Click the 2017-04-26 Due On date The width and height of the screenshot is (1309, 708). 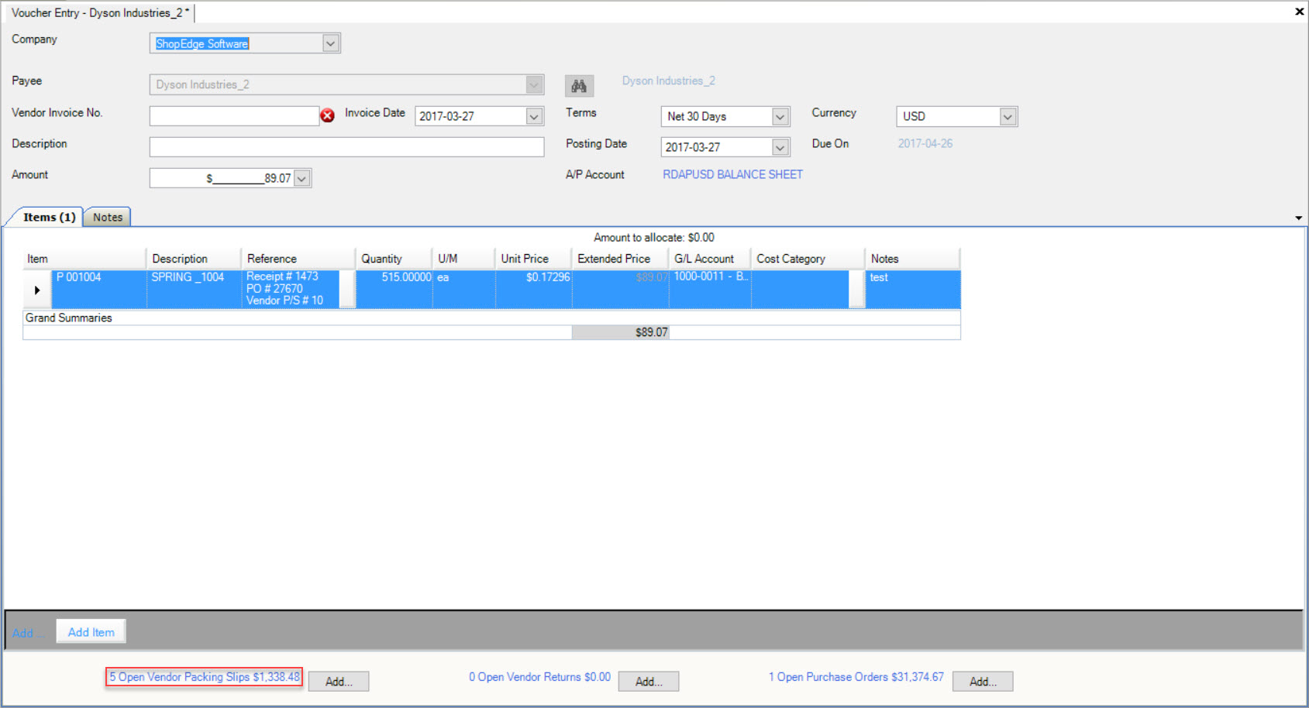point(925,143)
